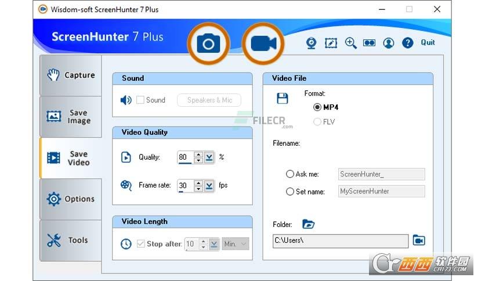Click the ScreenHunter_ filename prefix field
Image resolution: width=485 pixels, height=281 pixels.
(381, 174)
